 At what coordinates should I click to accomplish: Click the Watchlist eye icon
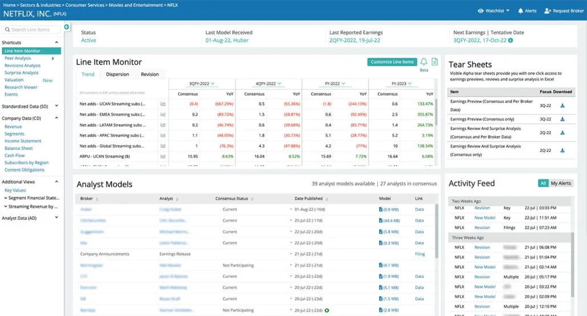[480, 11]
